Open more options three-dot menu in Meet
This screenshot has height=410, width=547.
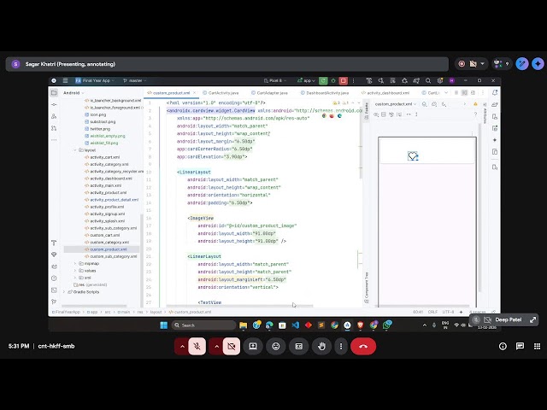coord(341,346)
